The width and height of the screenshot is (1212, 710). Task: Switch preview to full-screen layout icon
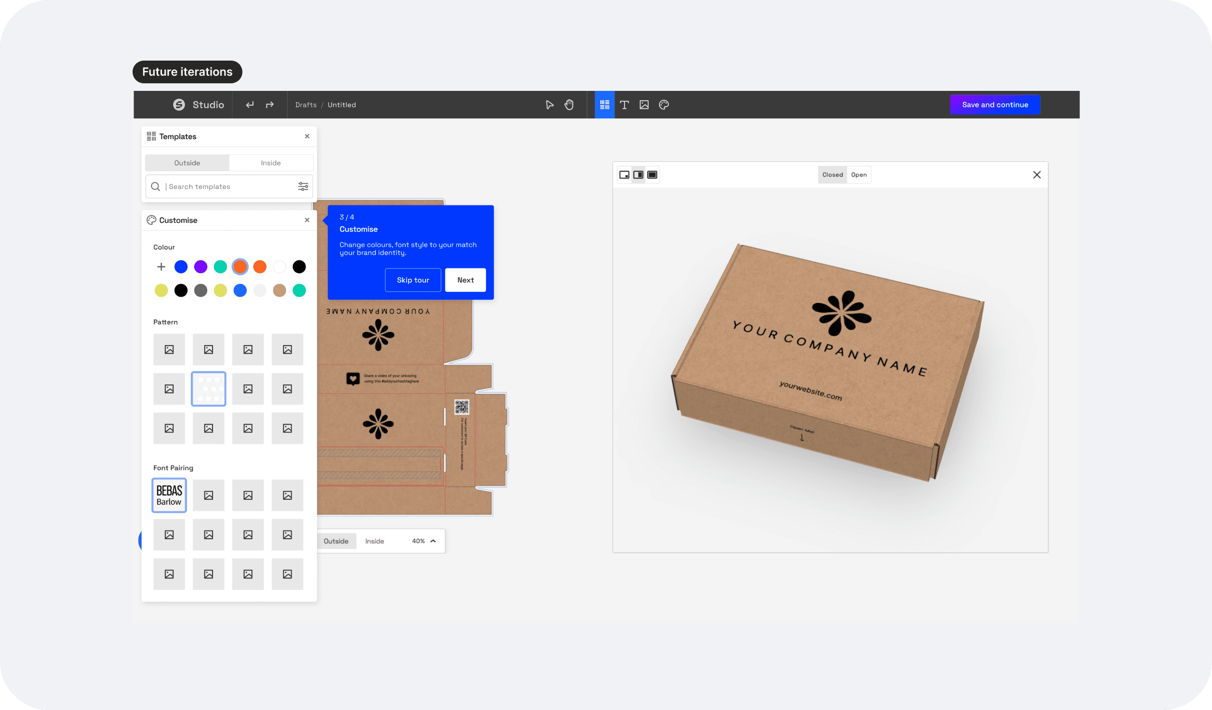[652, 175]
